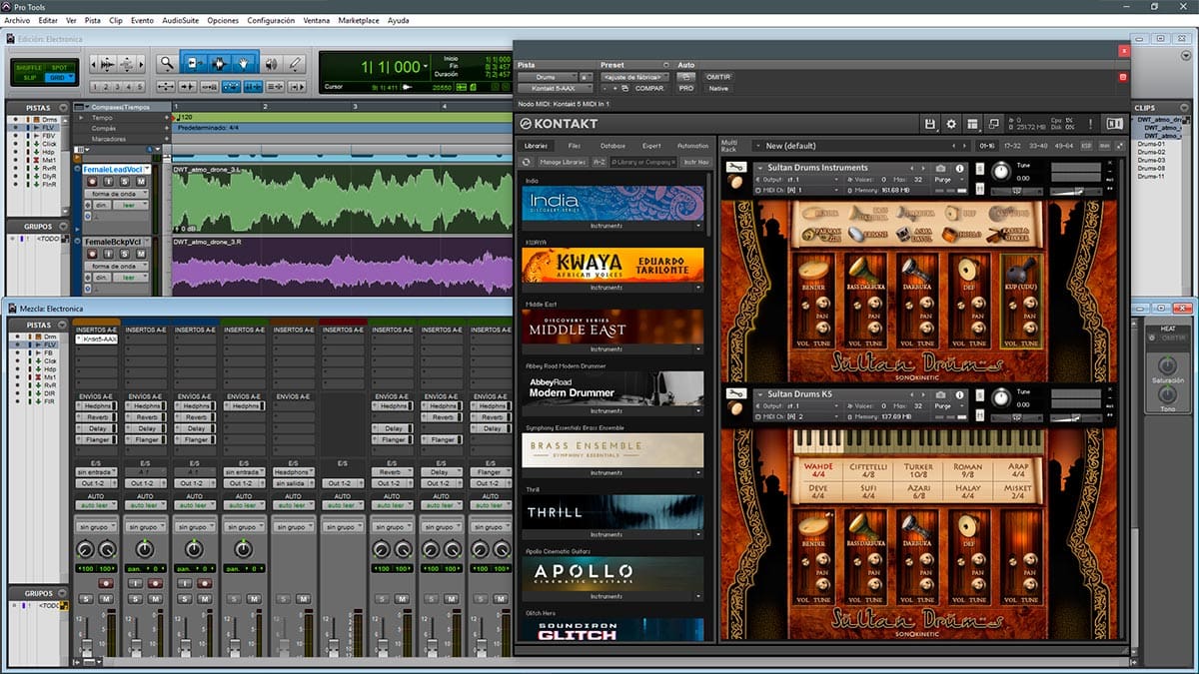1199x674 pixels.
Task: Open wrench edit icon for Sultan Drums Instruments
Action: click(x=735, y=168)
